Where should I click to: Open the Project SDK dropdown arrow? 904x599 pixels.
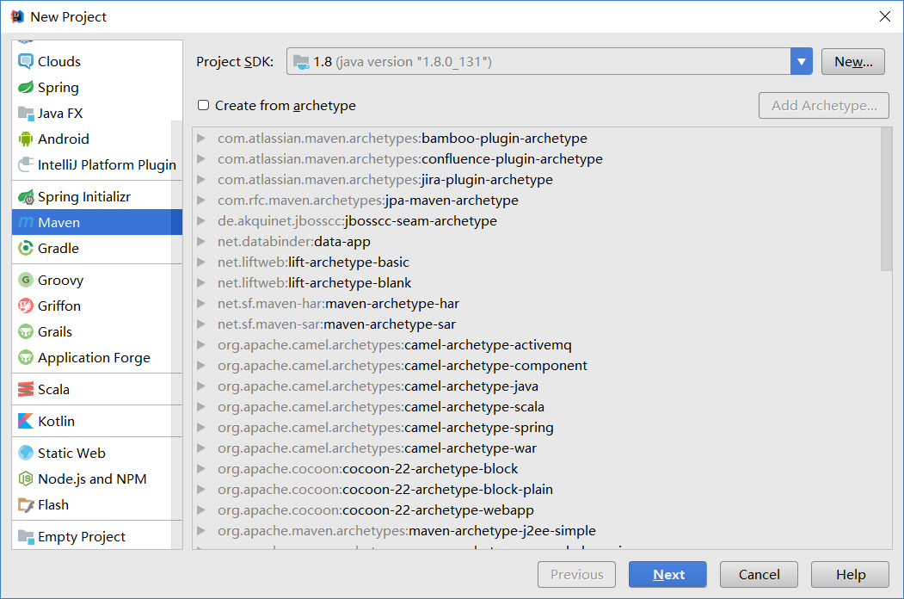click(x=802, y=61)
